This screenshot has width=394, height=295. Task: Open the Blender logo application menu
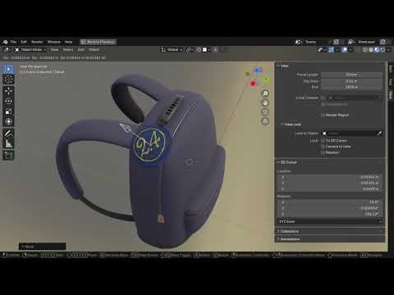click(x=5, y=42)
